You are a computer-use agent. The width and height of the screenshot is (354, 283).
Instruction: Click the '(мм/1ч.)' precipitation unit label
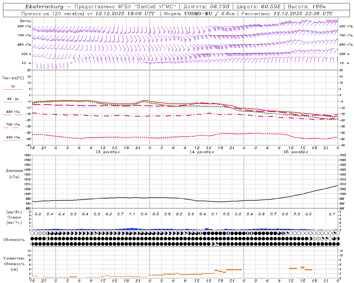tap(14, 222)
